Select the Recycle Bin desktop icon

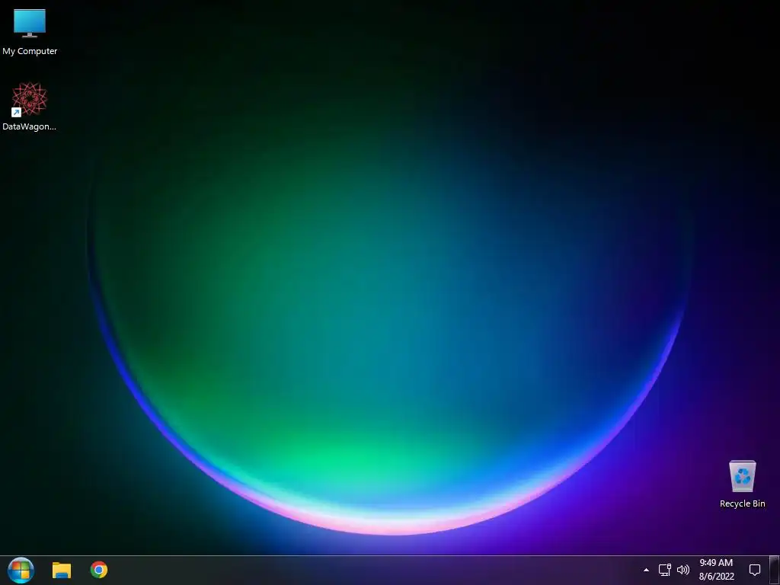[742, 484]
